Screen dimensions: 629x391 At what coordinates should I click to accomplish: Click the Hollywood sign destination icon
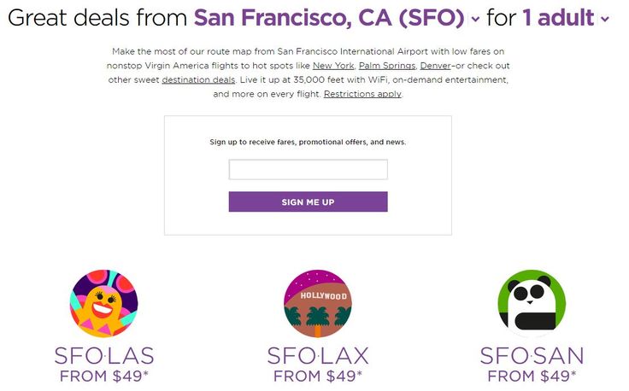[318, 303]
